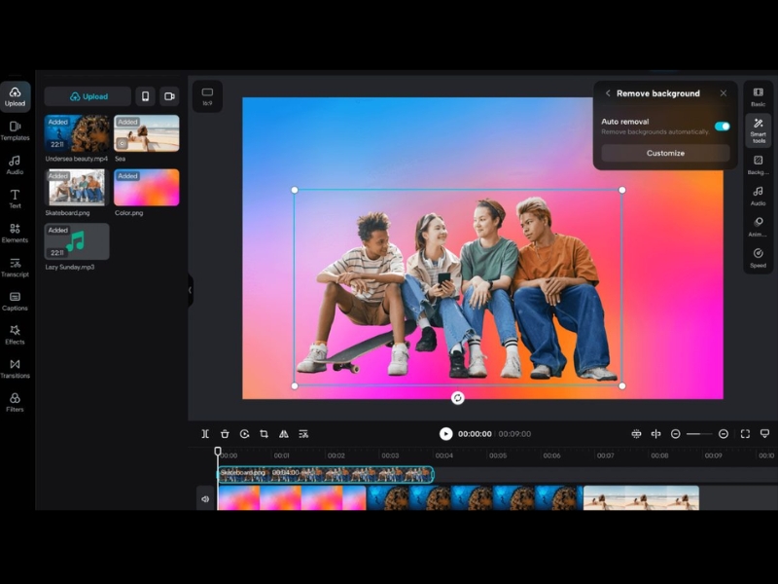The height and width of the screenshot is (584, 778).
Task: Click the Animation icon in right sidebar
Action: pyautogui.click(x=758, y=226)
